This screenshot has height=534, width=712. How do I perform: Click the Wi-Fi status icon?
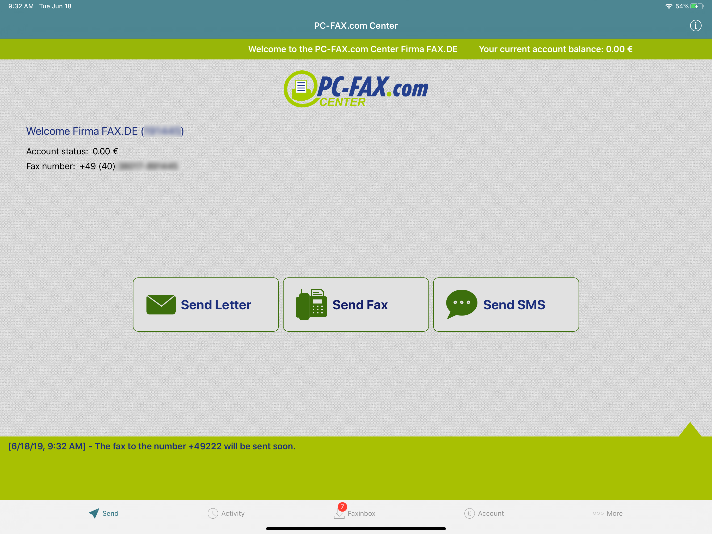668,6
